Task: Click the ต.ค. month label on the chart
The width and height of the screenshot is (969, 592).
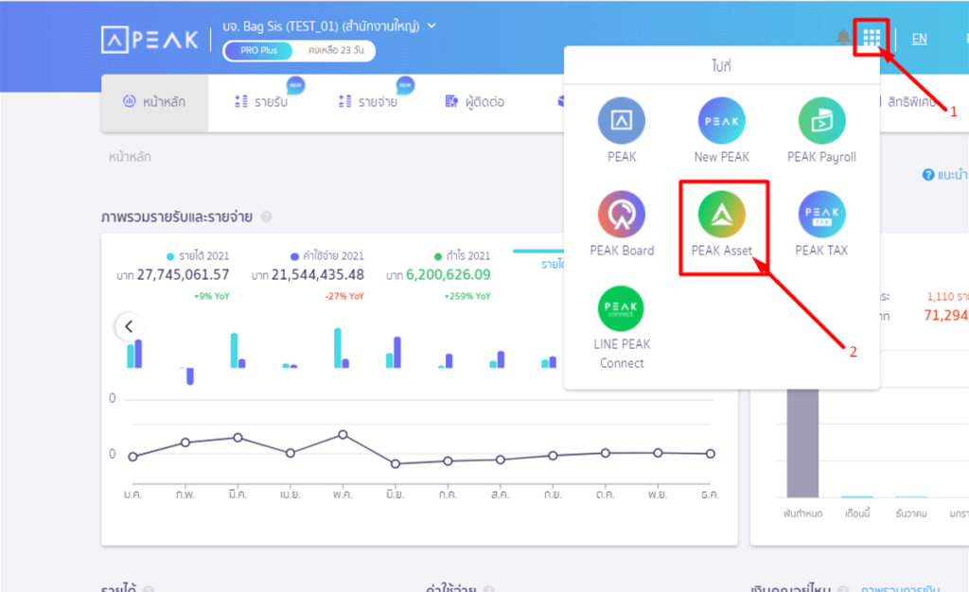Action: tap(606, 496)
